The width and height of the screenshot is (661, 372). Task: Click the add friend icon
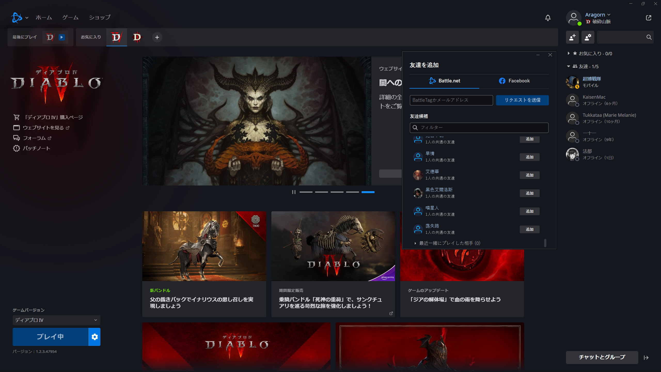572,37
